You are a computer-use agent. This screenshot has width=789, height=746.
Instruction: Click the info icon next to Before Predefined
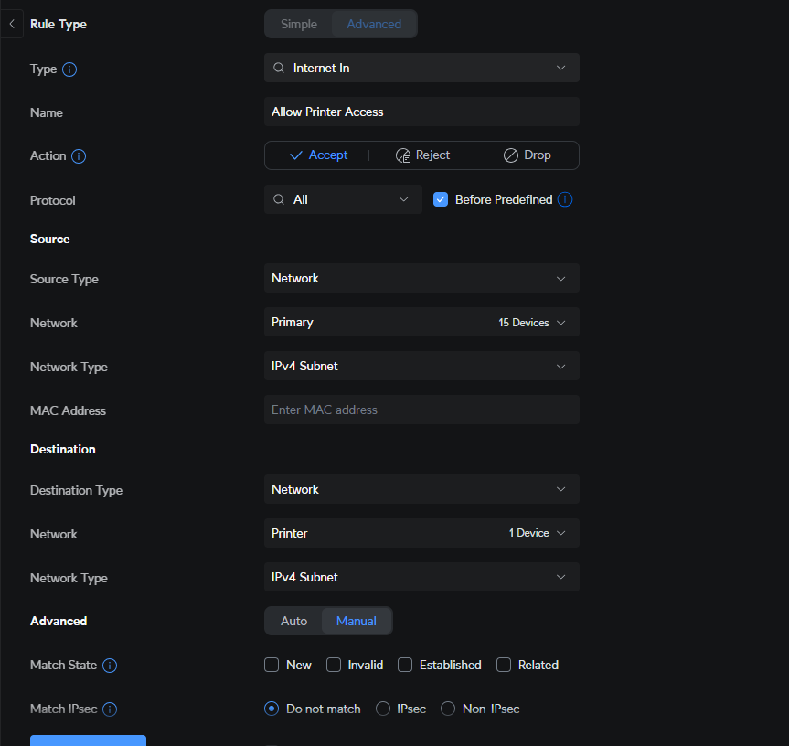click(x=565, y=199)
